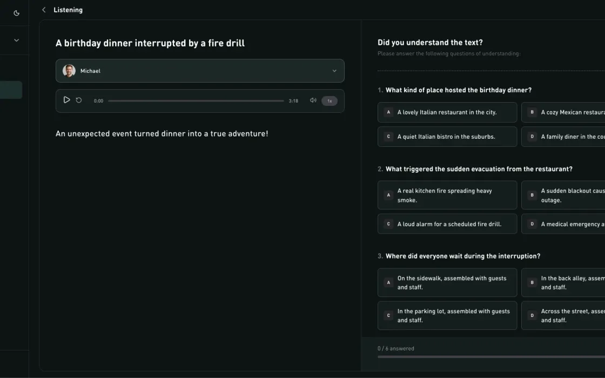Mute audio with the speaker icon

313,100
